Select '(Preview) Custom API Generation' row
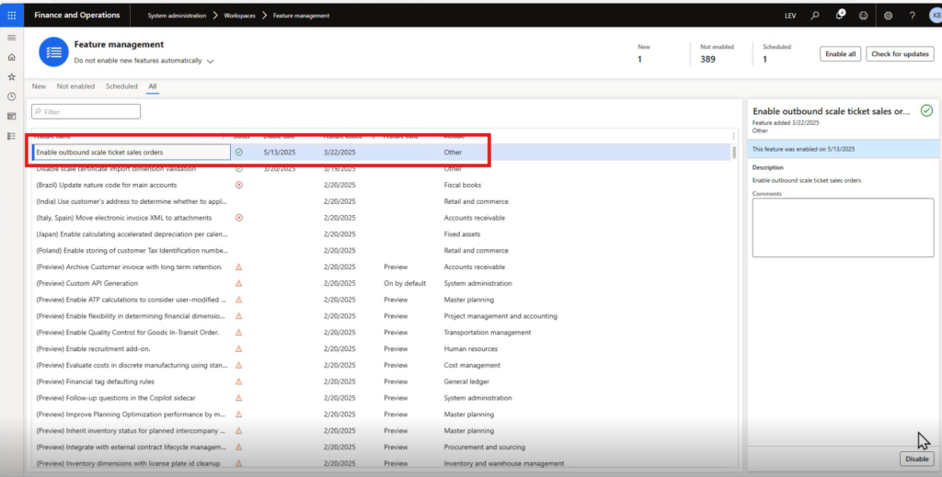942x477 pixels. pos(383,283)
